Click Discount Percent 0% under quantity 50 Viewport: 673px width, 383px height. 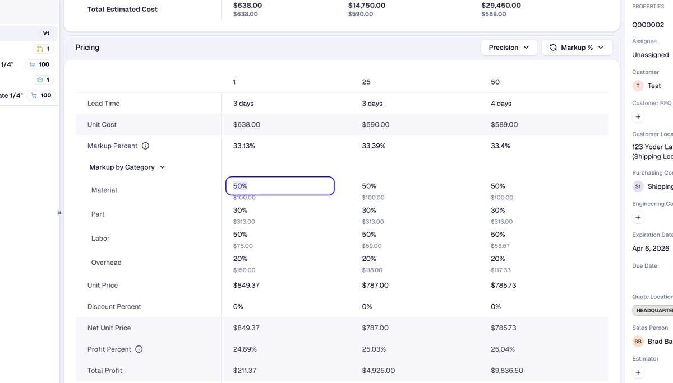coord(496,307)
